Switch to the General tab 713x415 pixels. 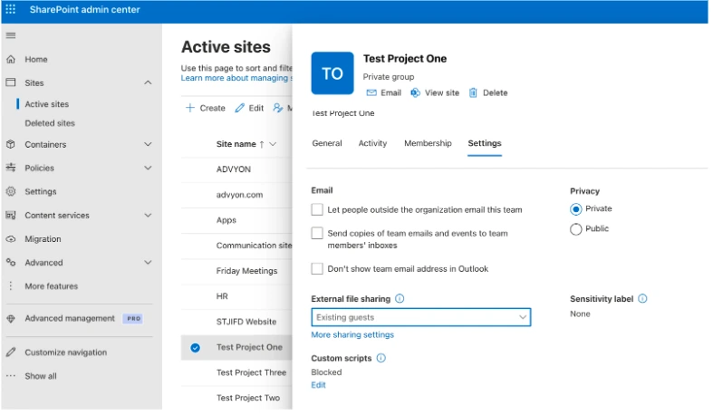click(327, 143)
